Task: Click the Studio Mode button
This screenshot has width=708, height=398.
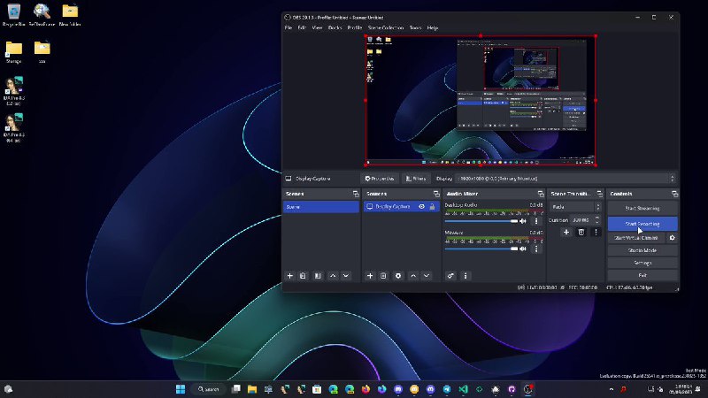Action: coord(643,250)
